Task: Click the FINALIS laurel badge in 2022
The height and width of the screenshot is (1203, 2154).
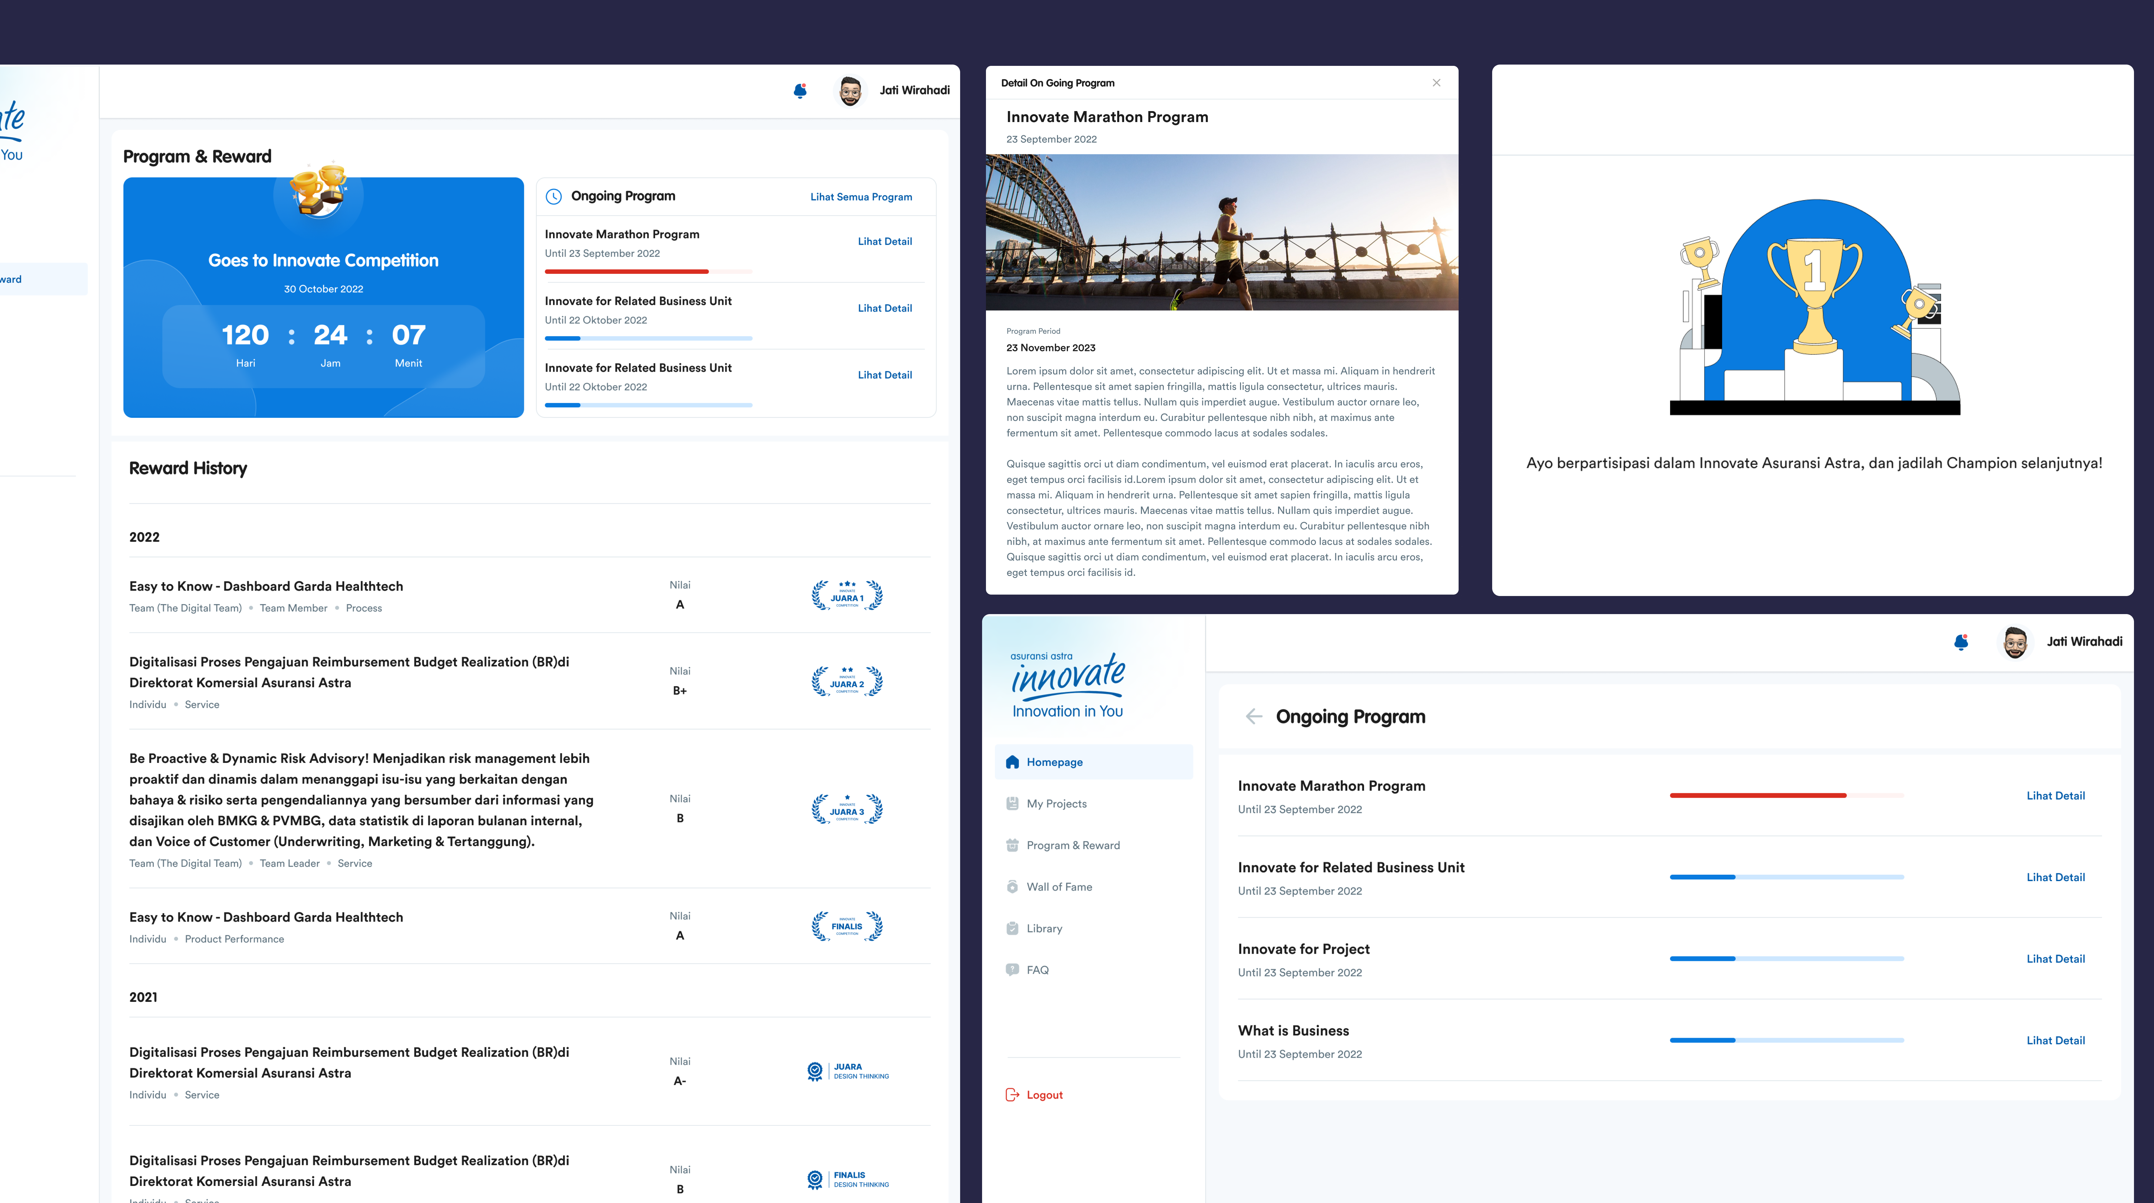Action: click(847, 926)
